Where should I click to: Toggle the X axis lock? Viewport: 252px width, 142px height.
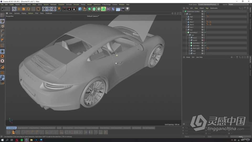pos(44,9)
